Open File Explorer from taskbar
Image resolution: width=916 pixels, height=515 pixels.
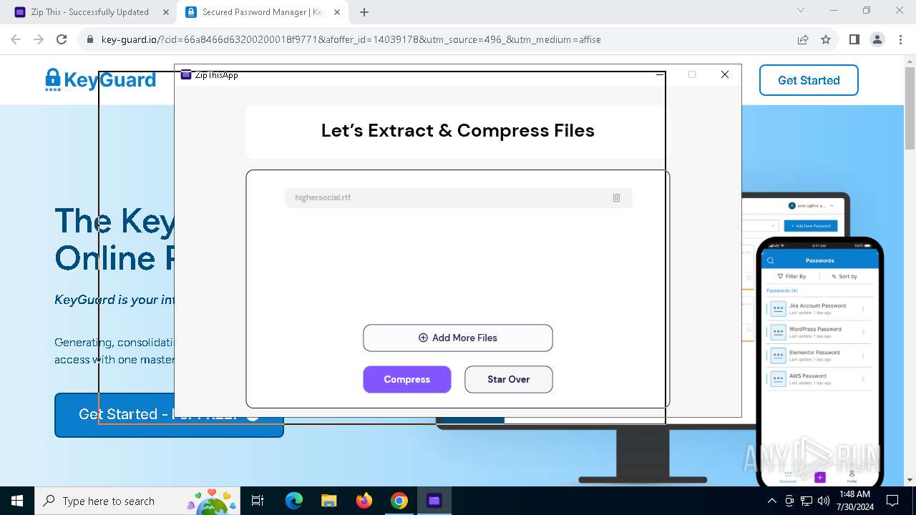point(329,501)
